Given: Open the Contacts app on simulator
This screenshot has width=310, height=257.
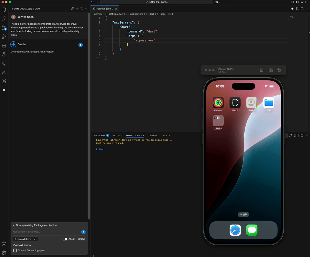Looking at the screenshot, I should point(252,103).
